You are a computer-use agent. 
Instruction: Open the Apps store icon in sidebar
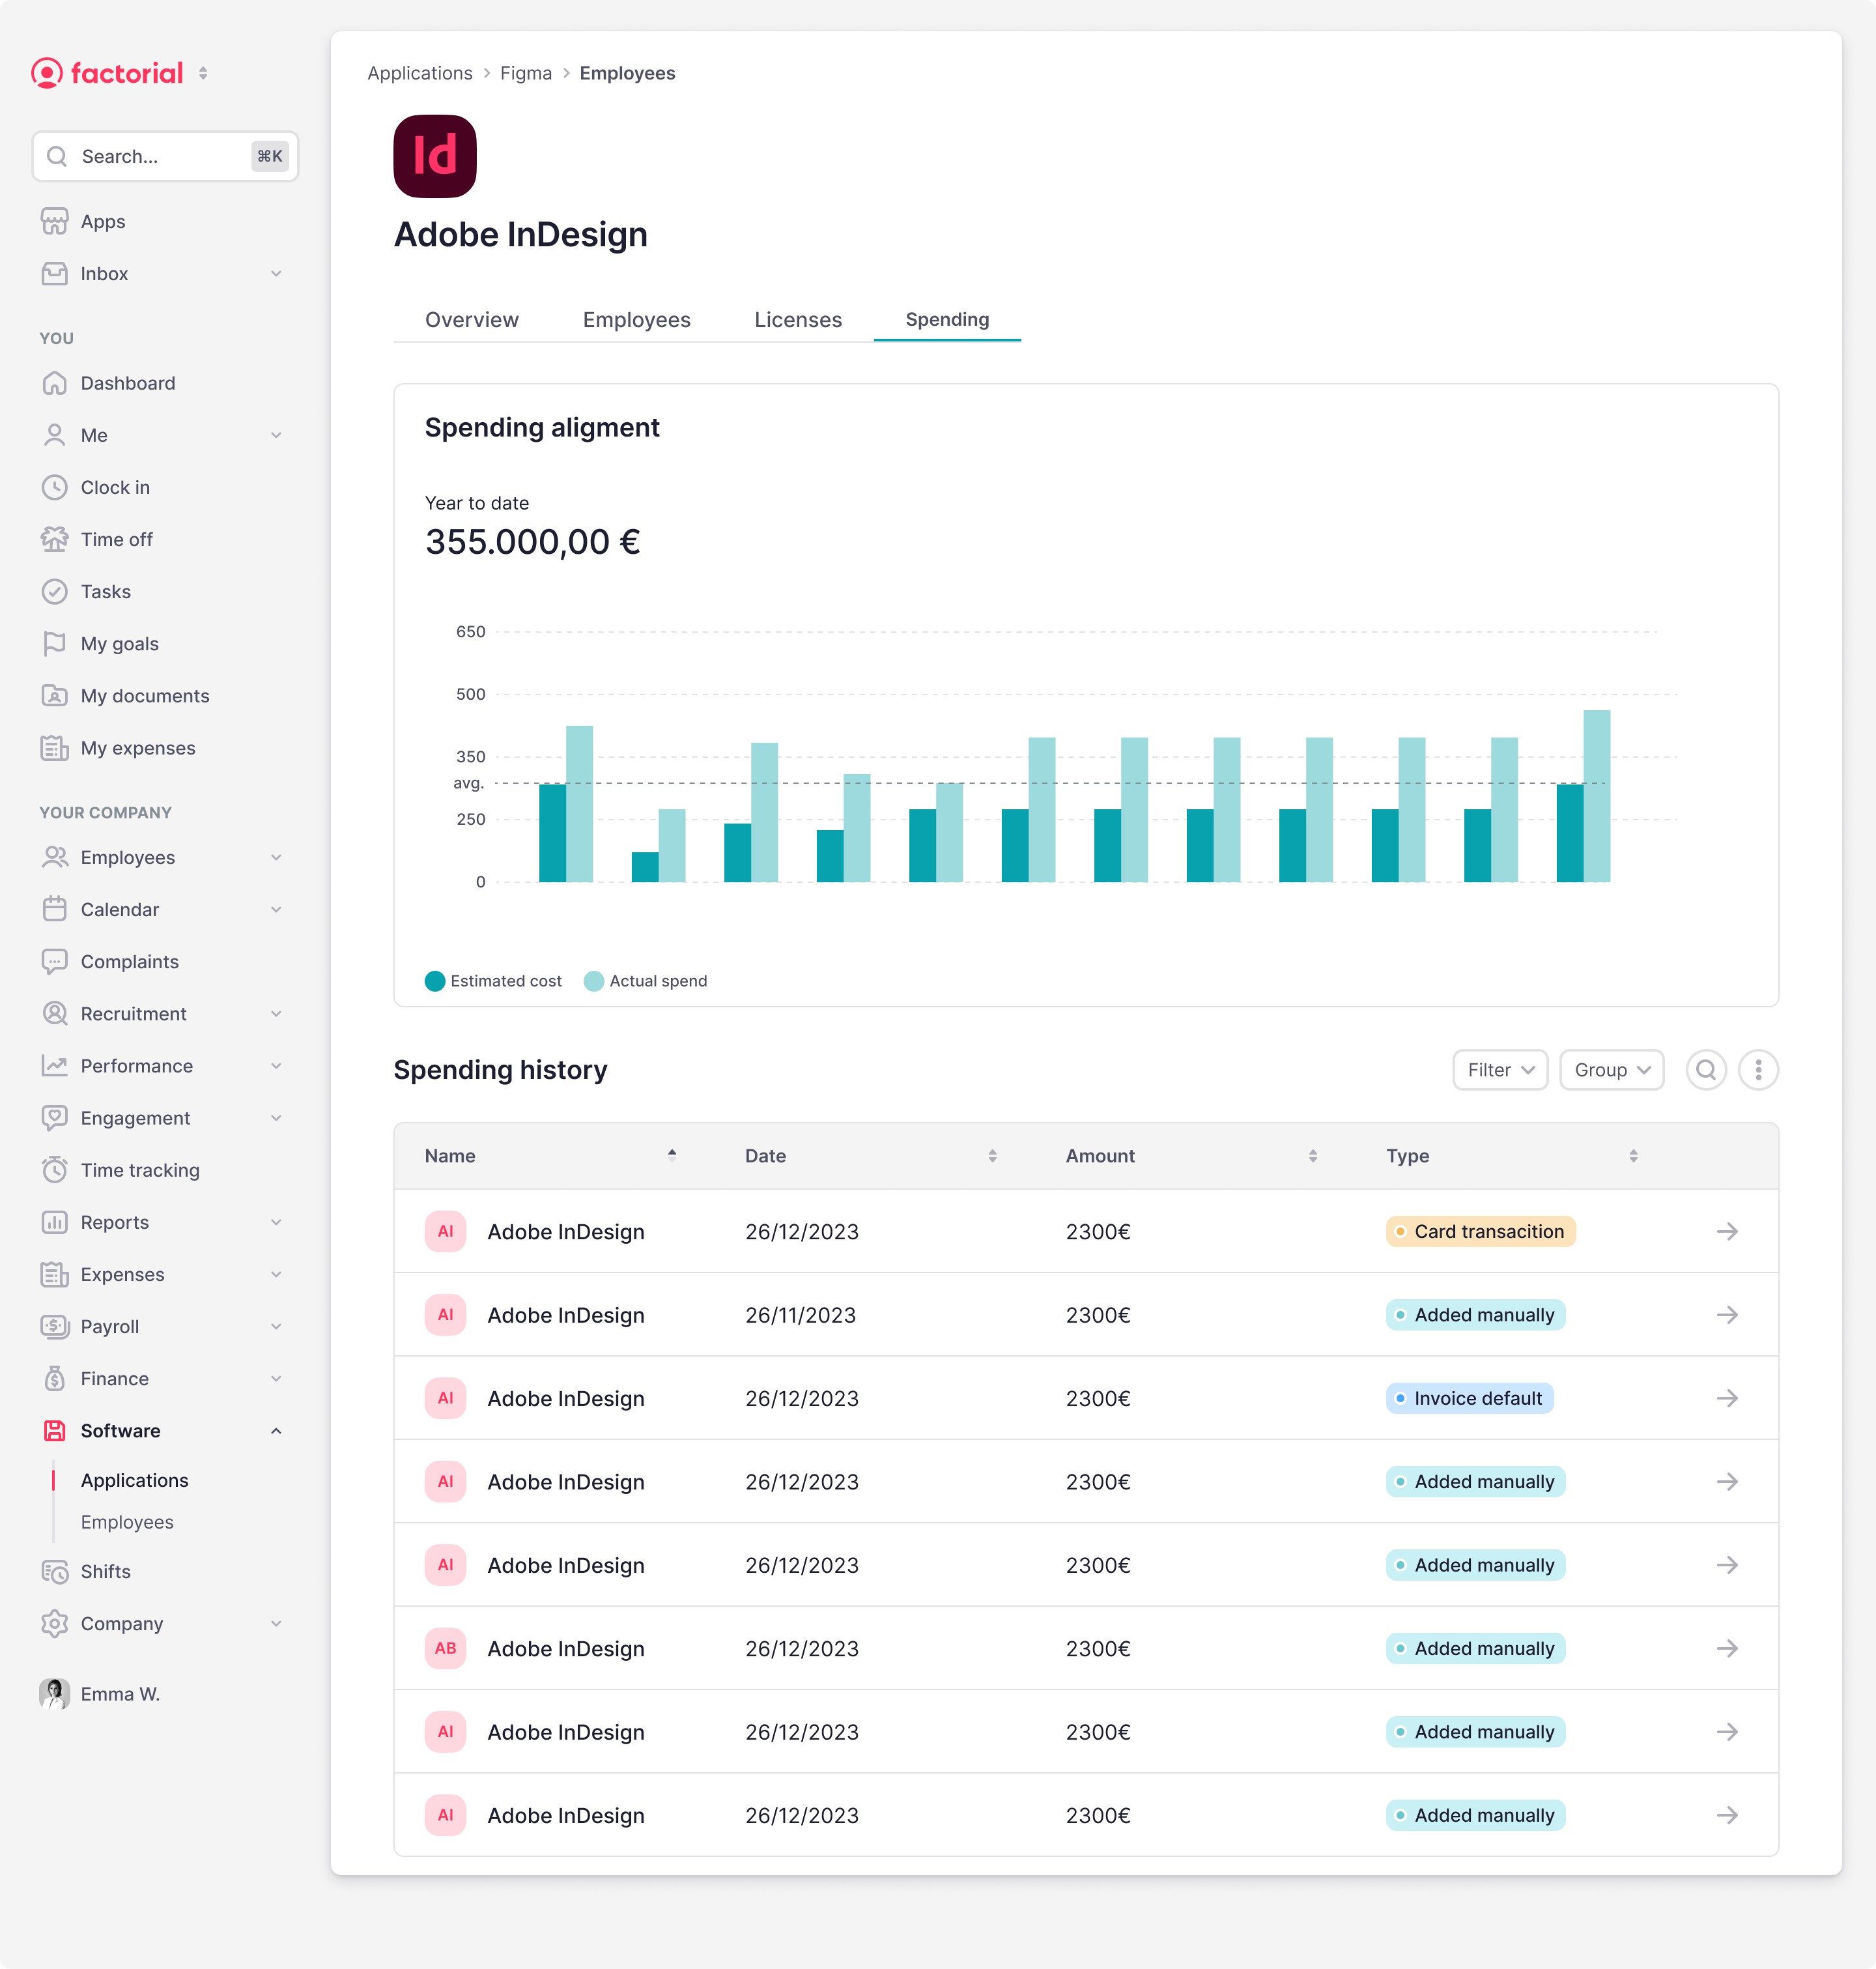tap(54, 221)
